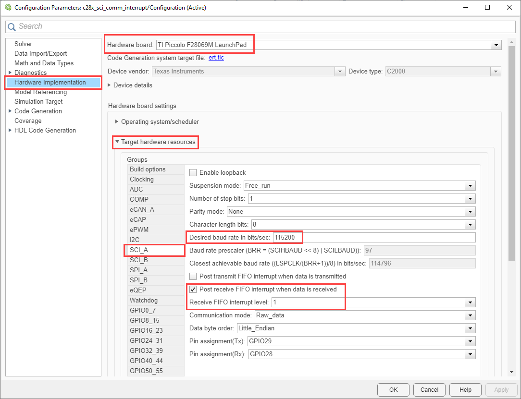
Task: Open Model Referencing category
Action: [40, 92]
